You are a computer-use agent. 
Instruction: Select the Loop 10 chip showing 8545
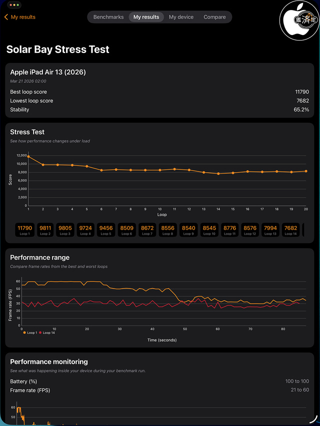209,230
